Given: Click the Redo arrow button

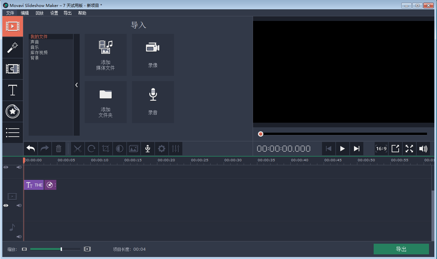Looking at the screenshot, I should [x=45, y=149].
